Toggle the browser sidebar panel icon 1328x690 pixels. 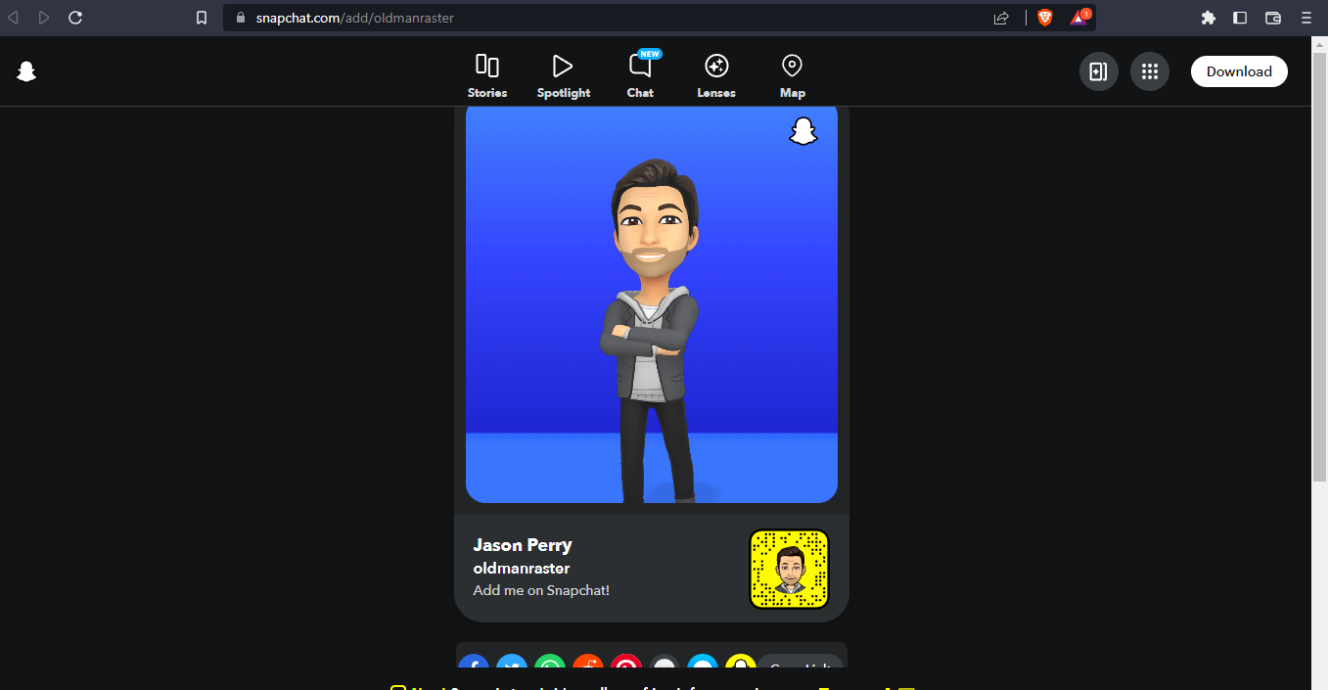tap(1240, 18)
